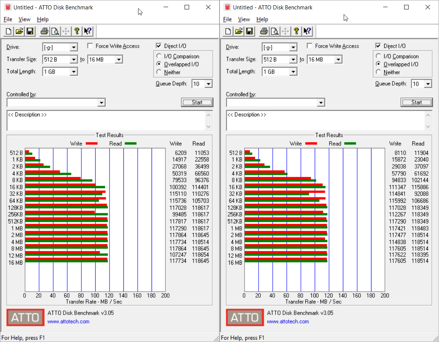Click Print icon in left window toolbar
Screen dimensions: 439x342
(44, 31)
